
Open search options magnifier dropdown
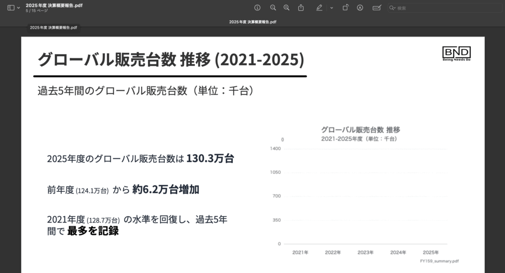[393, 8]
